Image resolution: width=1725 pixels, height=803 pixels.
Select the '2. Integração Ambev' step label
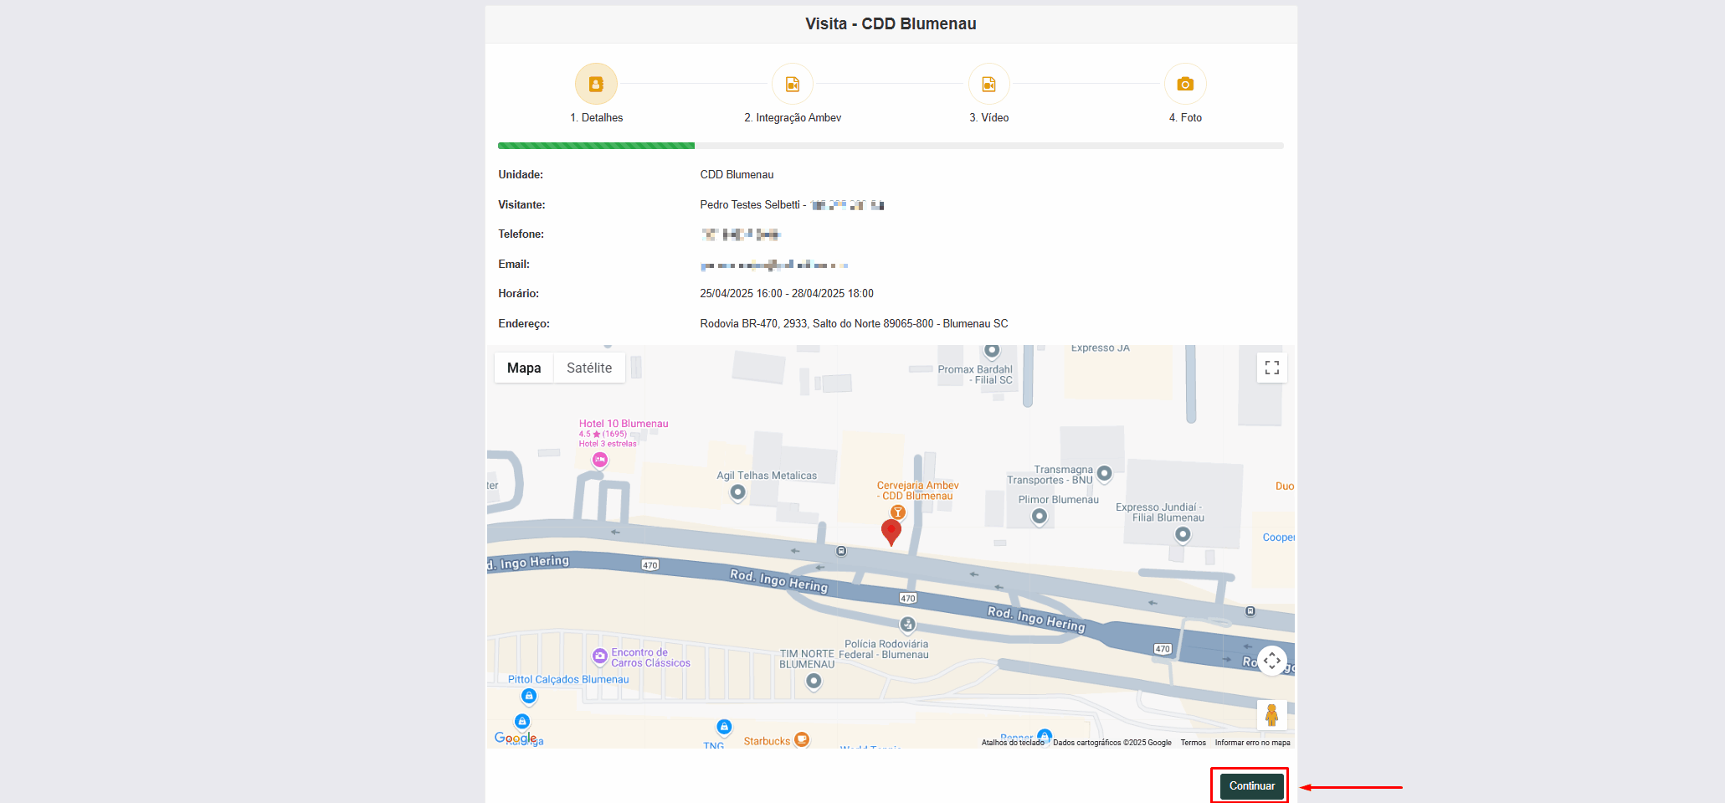[x=793, y=118]
